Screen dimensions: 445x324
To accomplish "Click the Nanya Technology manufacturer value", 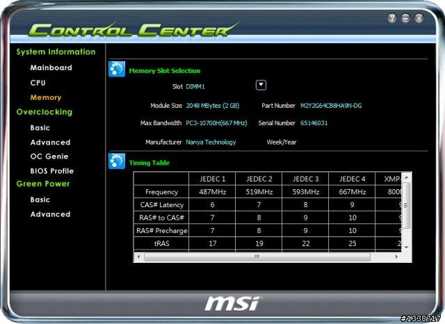I will (211, 142).
